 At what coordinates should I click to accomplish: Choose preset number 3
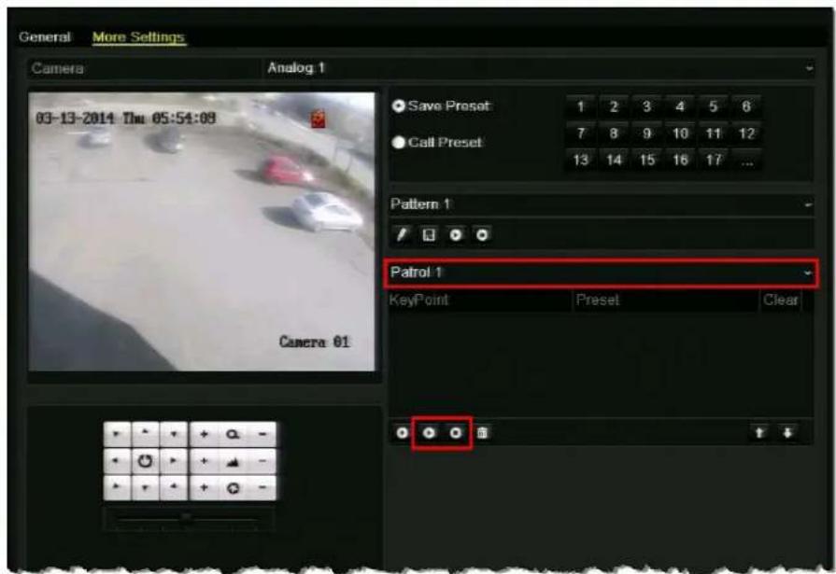[x=646, y=106]
